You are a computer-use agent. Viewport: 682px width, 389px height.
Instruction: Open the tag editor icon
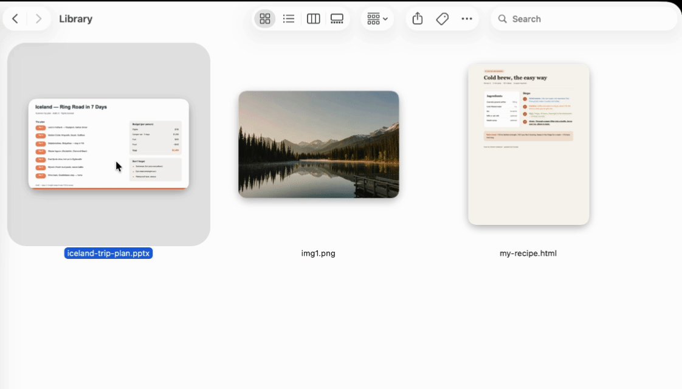tap(443, 19)
